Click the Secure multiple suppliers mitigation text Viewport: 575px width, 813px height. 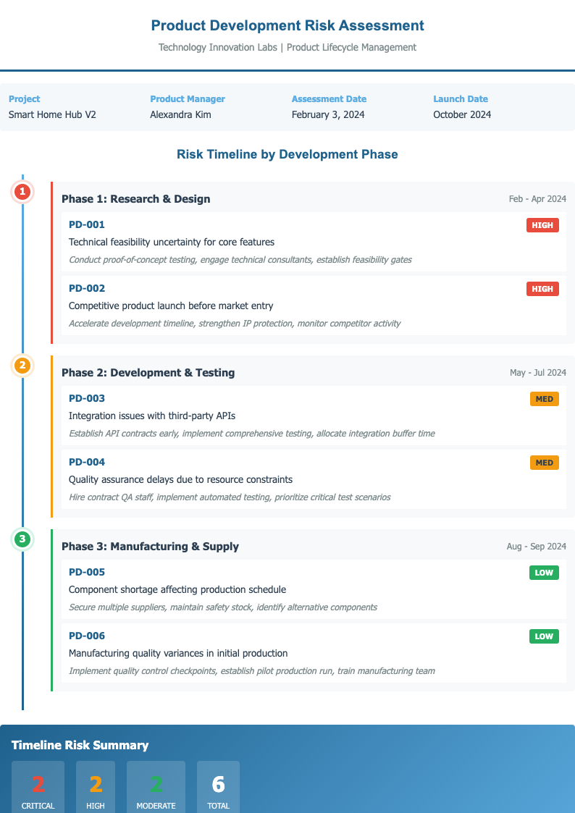point(223,607)
